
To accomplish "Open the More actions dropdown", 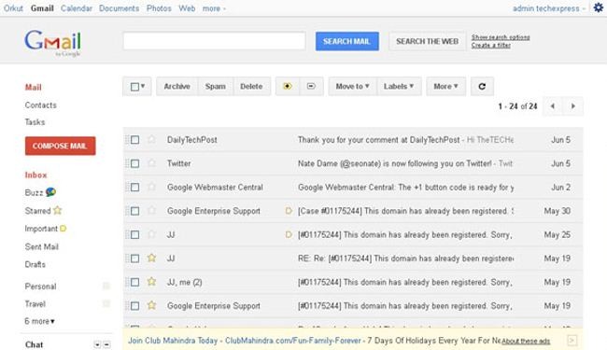I will (x=445, y=86).
